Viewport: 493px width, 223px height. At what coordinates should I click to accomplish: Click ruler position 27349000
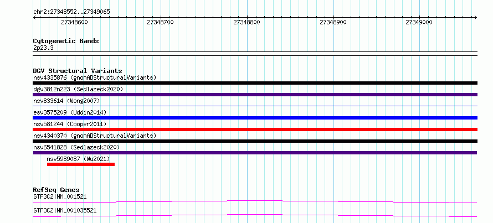[x=419, y=22]
